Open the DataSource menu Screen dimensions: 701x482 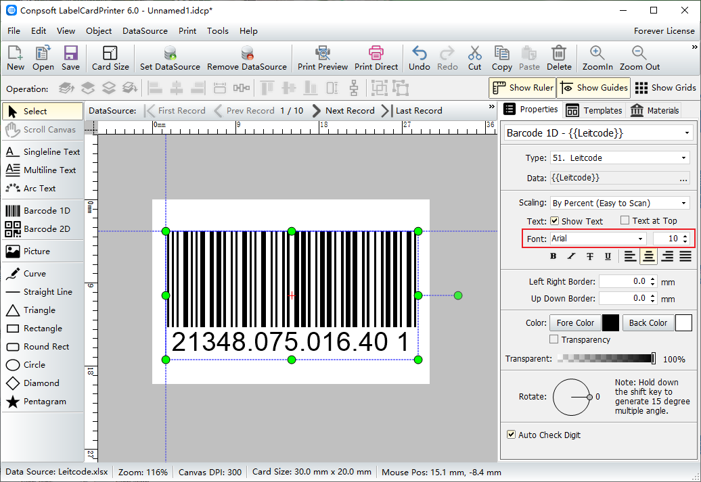pos(145,31)
